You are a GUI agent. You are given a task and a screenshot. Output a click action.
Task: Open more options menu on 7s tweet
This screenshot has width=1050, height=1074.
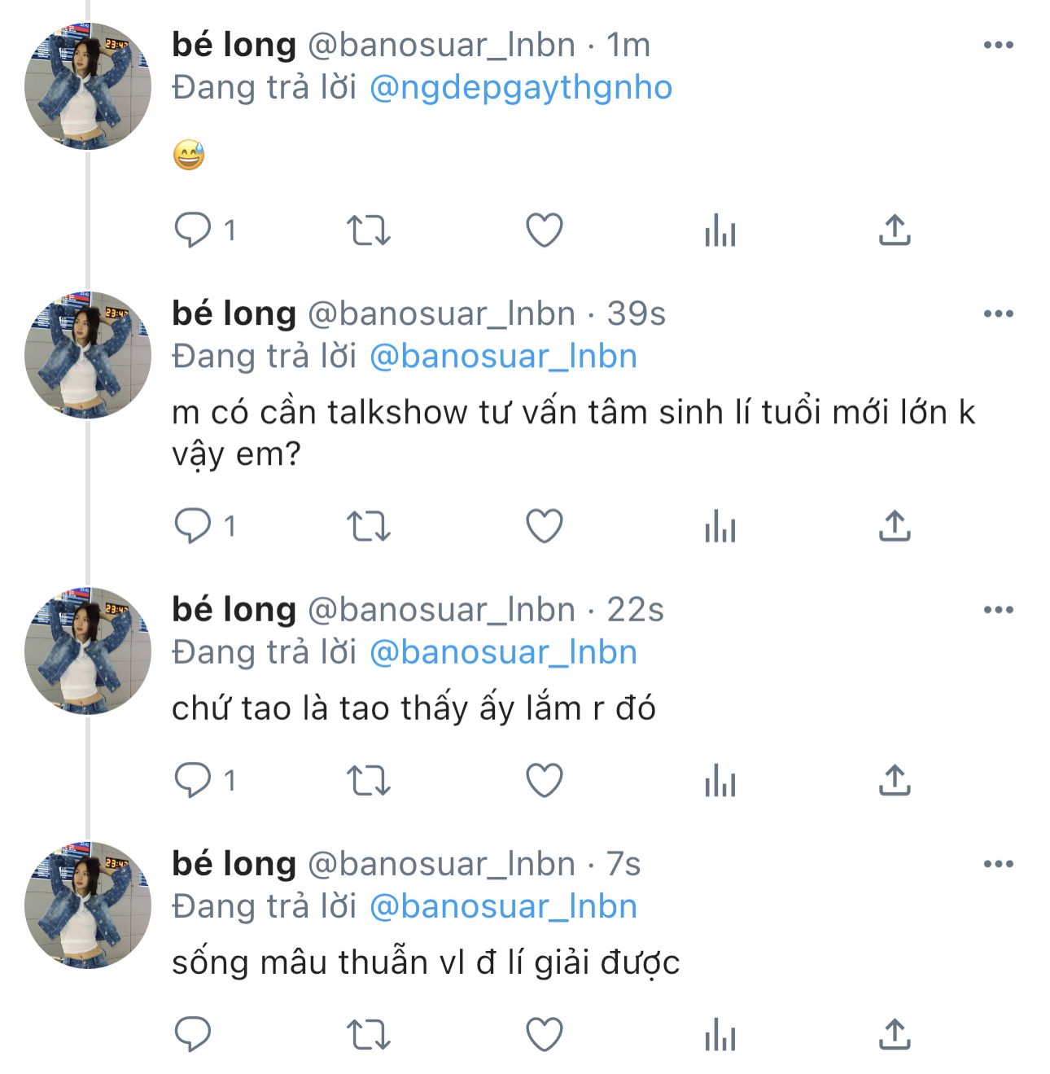998,864
